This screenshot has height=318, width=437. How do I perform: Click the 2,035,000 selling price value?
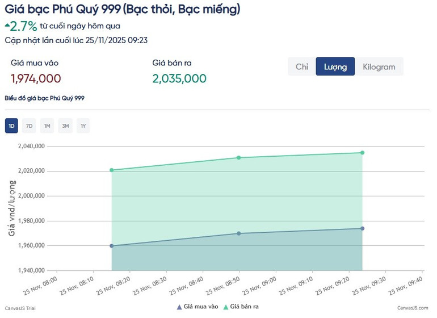click(179, 78)
